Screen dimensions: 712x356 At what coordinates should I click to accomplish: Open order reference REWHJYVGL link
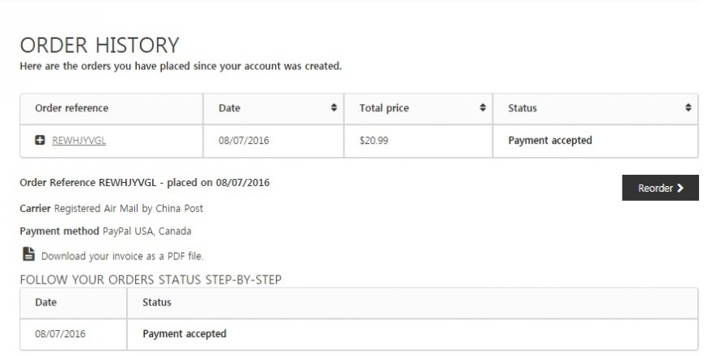[79, 141]
